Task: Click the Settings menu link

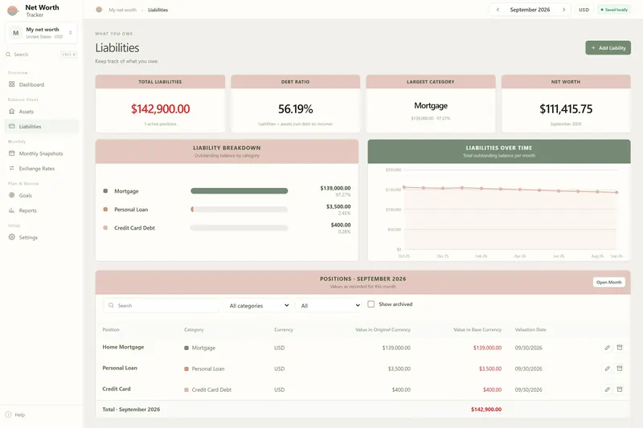Action: click(42, 237)
